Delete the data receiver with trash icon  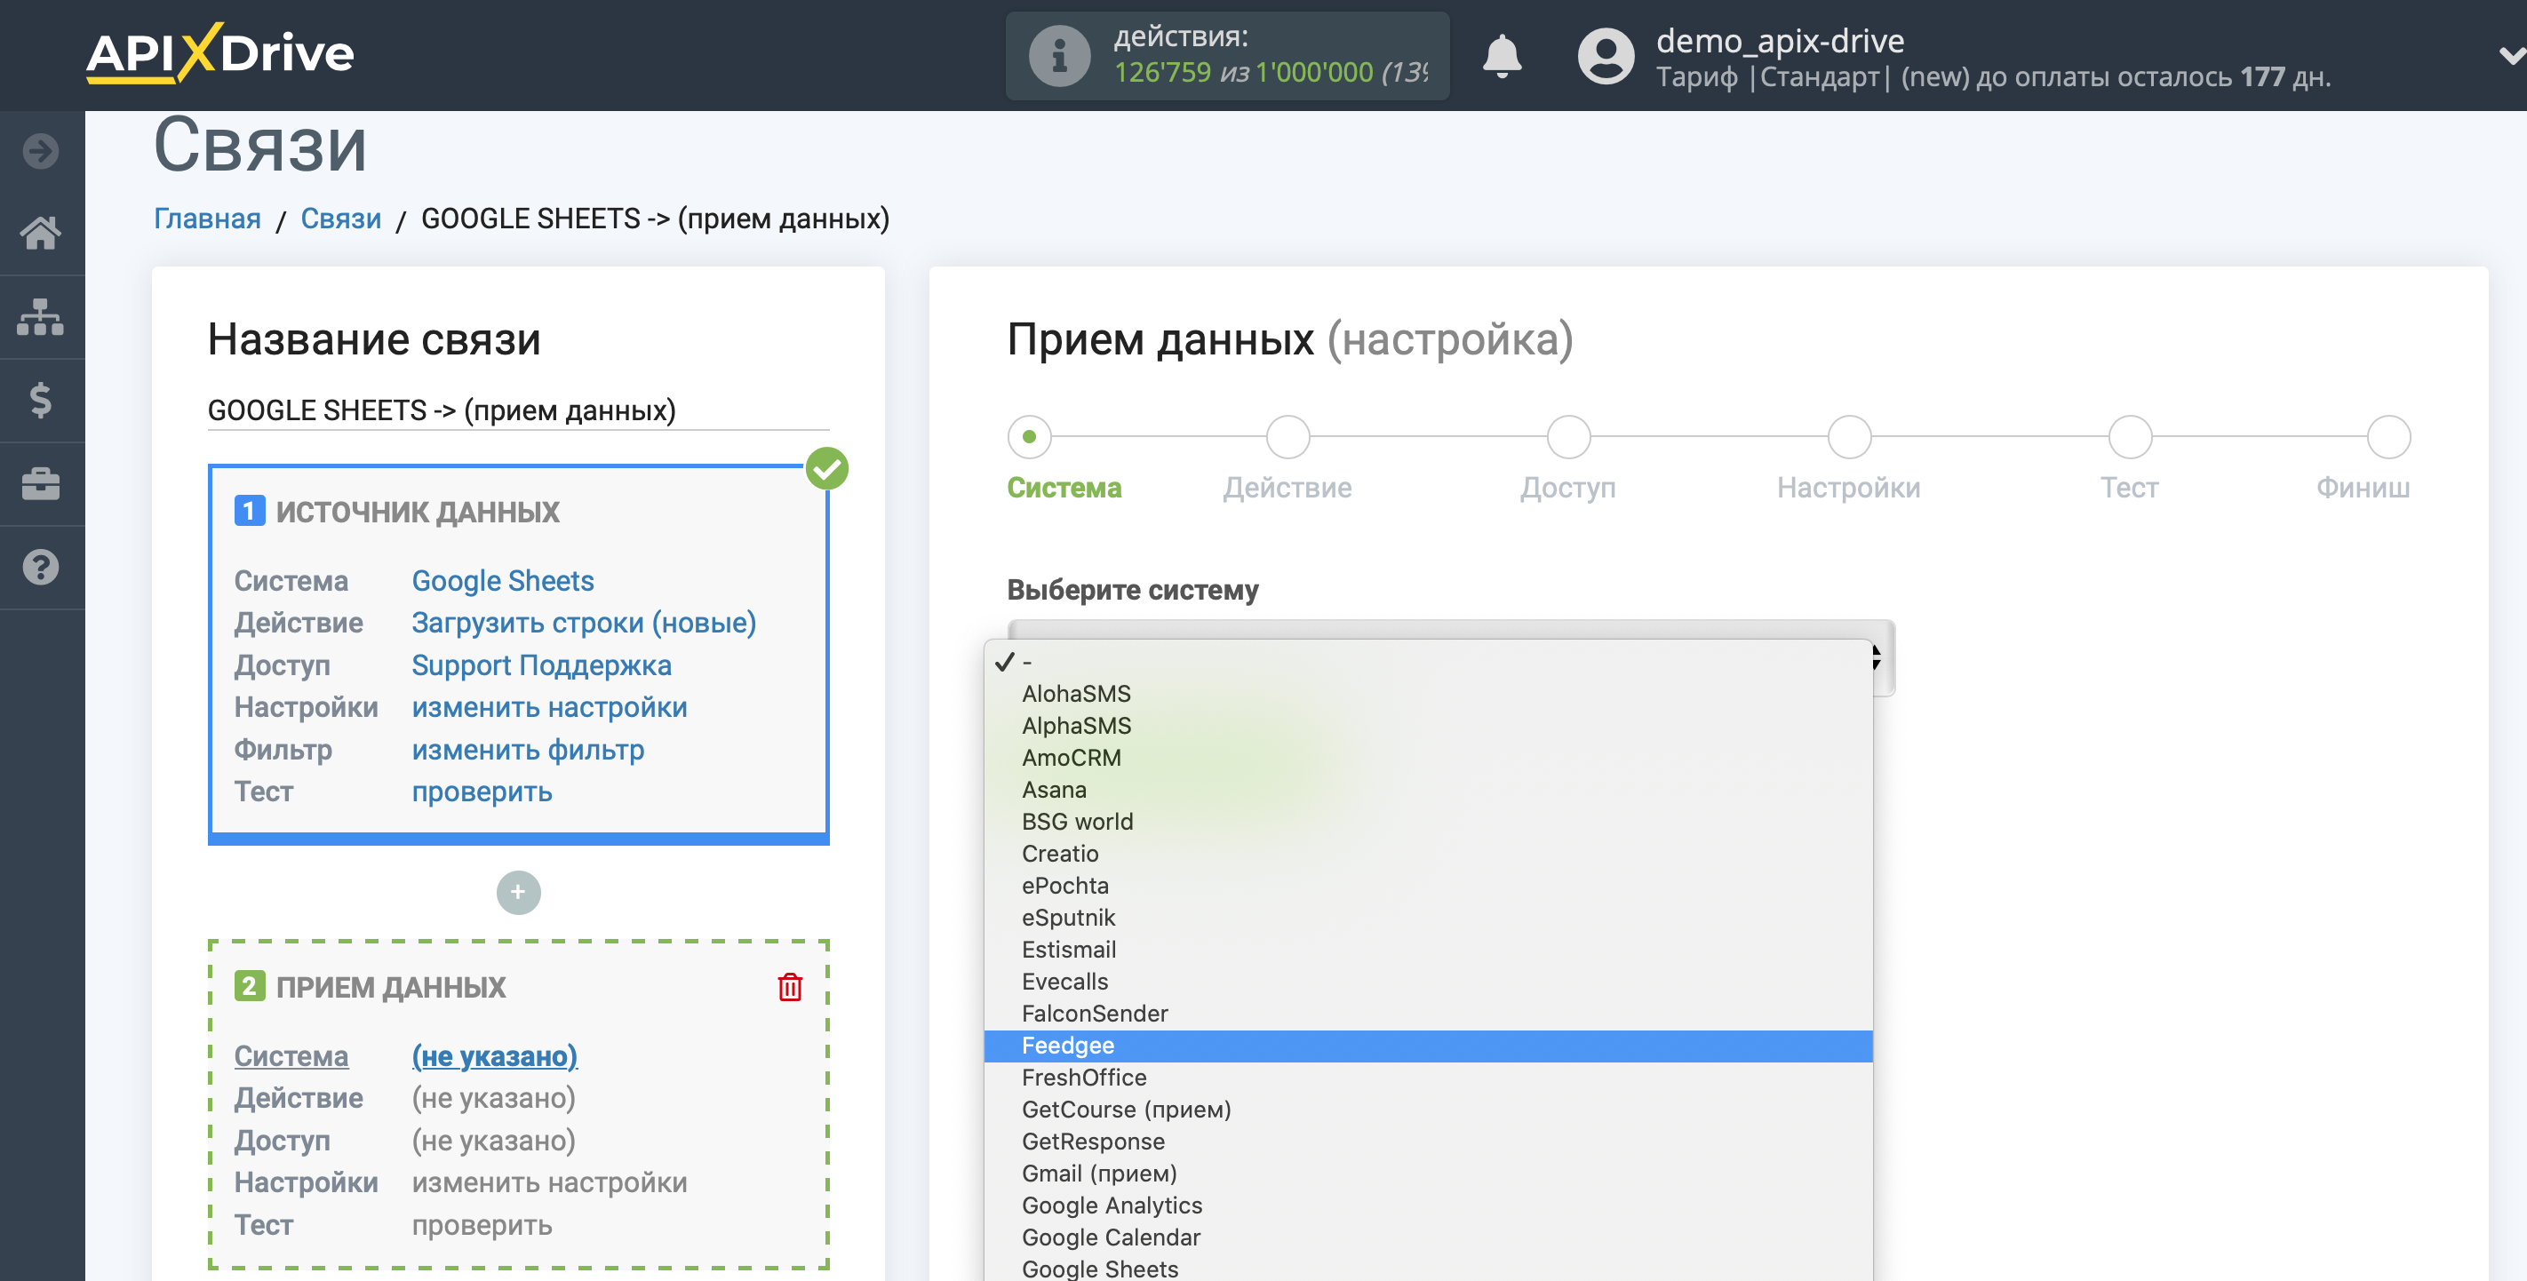point(790,987)
